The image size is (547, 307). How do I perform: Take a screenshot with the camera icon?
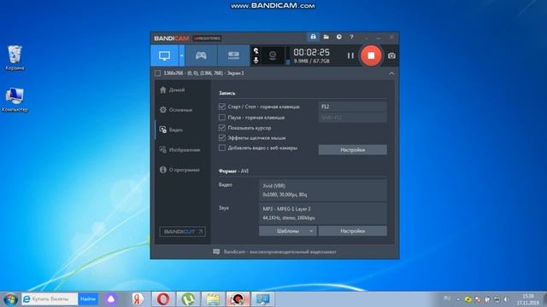[391, 55]
